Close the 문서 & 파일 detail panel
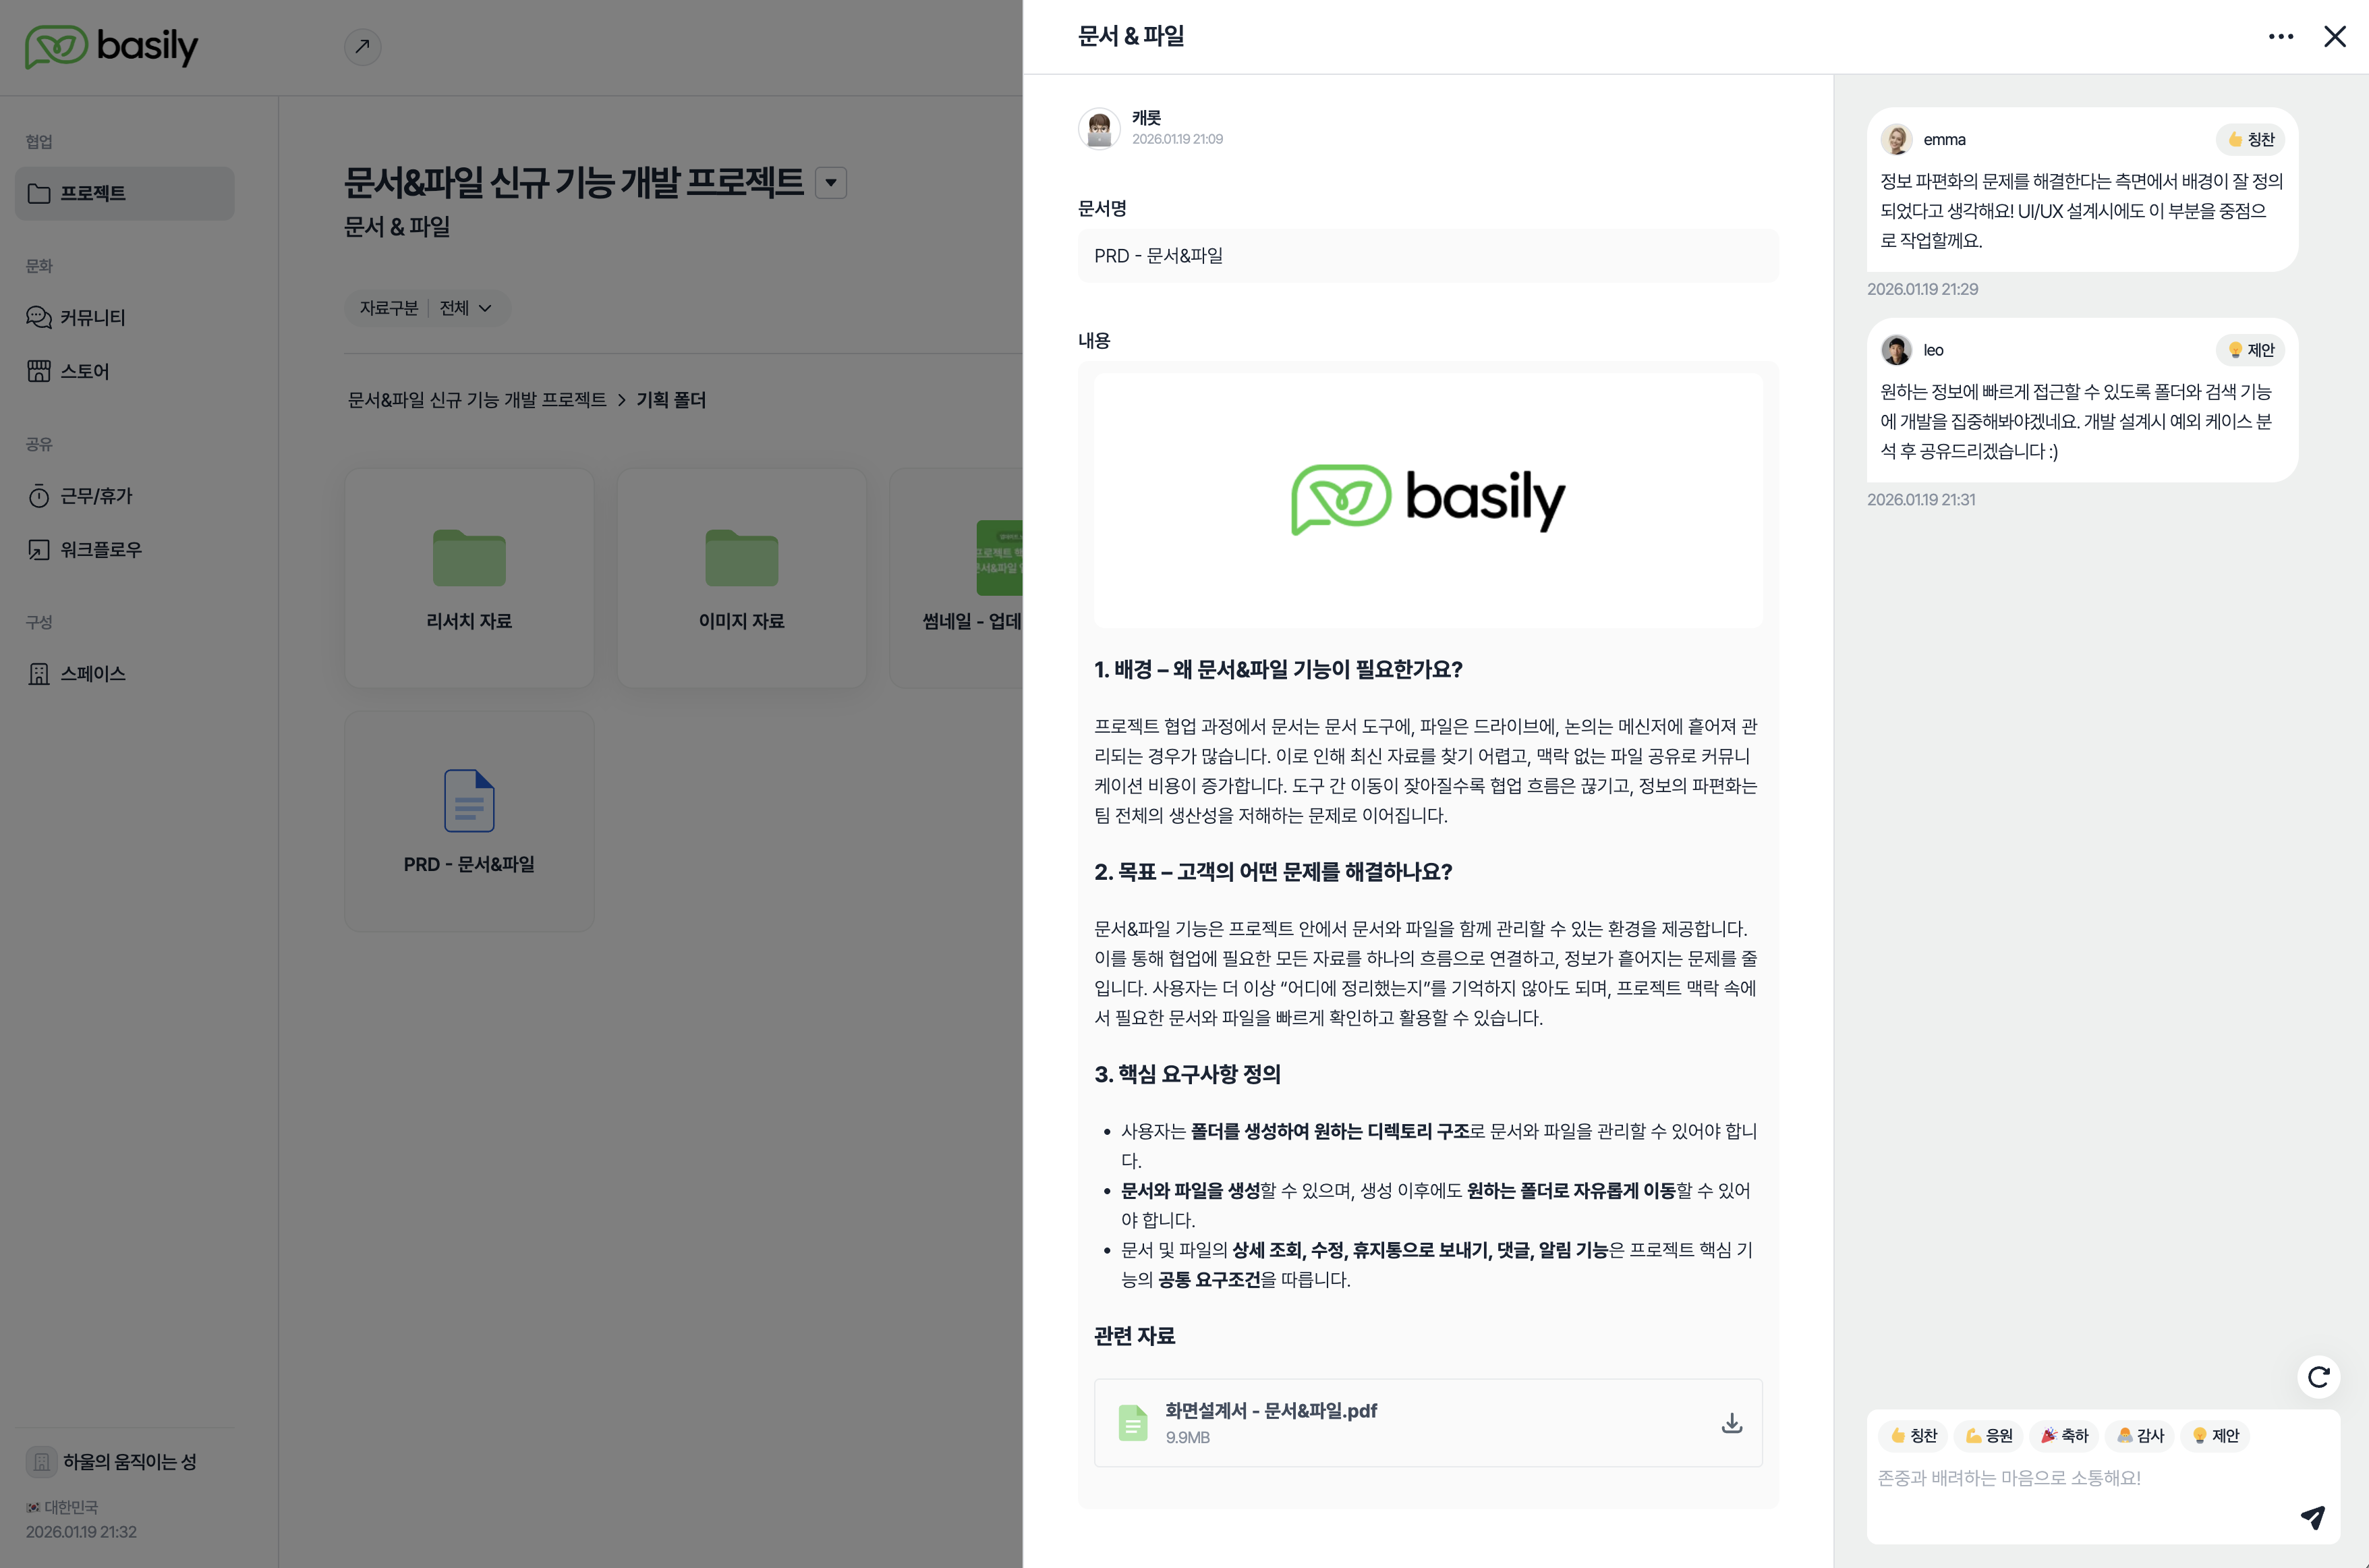Image resolution: width=2369 pixels, height=1568 pixels. coord(2335,36)
